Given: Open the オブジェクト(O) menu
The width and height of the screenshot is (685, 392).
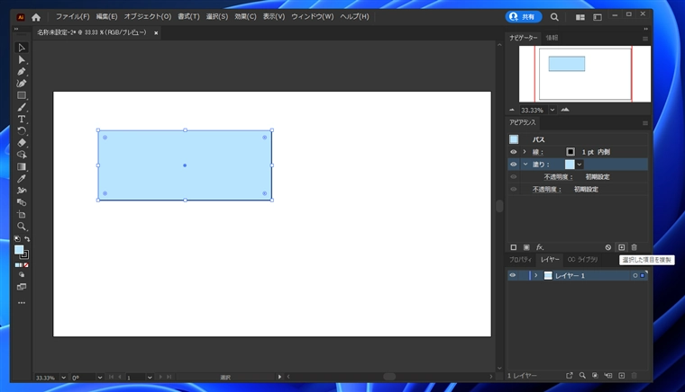Looking at the screenshot, I should point(148,16).
